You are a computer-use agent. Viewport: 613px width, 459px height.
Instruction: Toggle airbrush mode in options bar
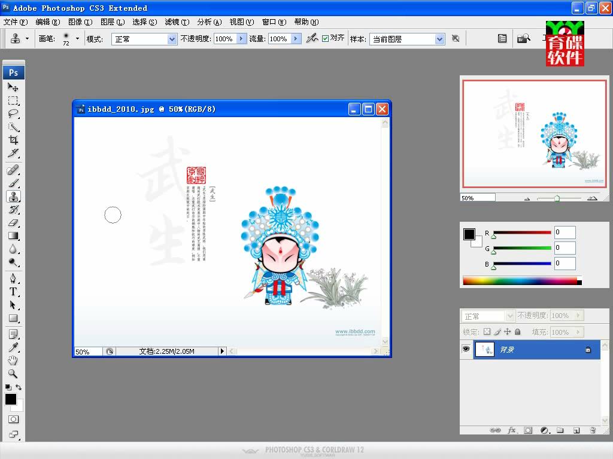pos(312,38)
